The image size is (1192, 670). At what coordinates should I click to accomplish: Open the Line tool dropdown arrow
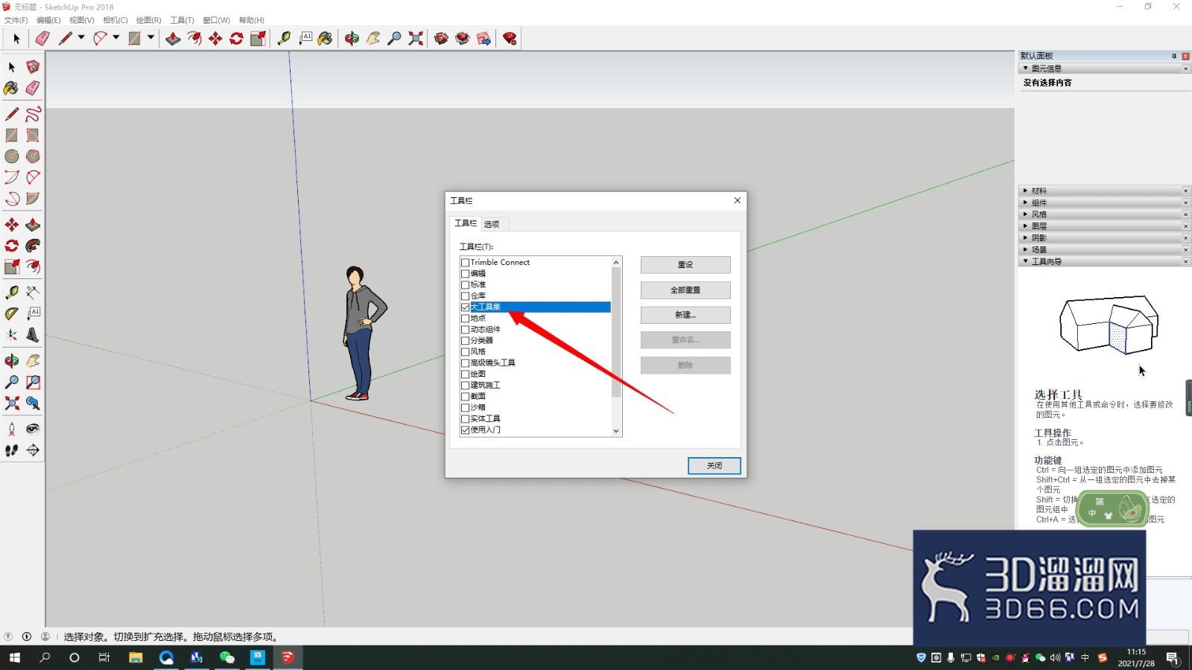81,38
